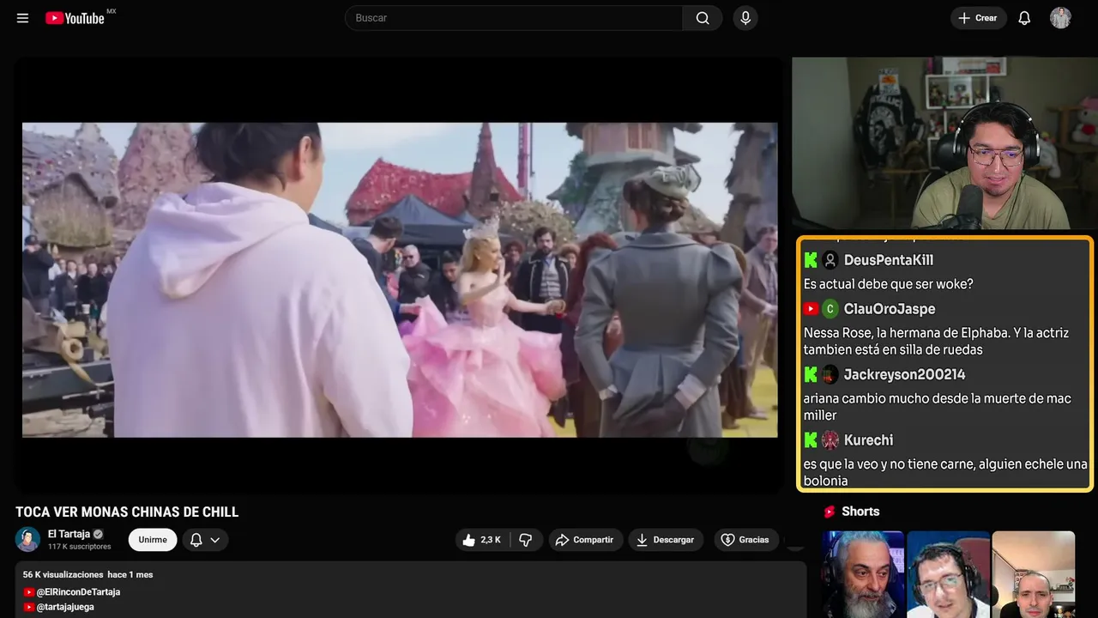
Task: Click the Kick icon beside Kurechi
Action: point(811,440)
